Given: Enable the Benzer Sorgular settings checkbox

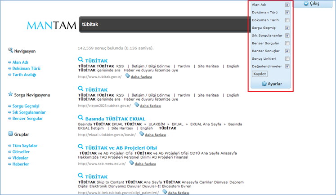Looking at the screenshot, I should click(x=287, y=43).
